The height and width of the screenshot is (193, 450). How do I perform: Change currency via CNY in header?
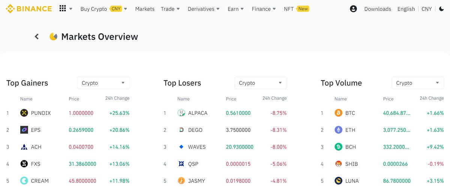pos(427,9)
